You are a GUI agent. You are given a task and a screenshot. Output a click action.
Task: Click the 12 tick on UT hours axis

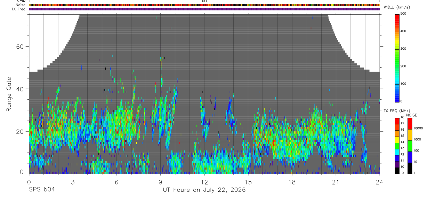click(204, 182)
